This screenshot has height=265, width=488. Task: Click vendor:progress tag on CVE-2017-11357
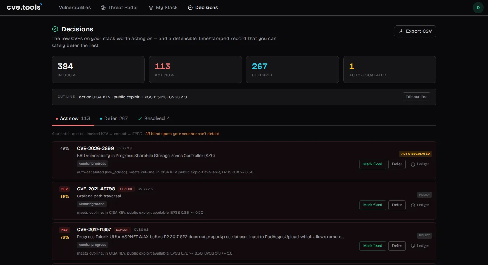point(92,245)
